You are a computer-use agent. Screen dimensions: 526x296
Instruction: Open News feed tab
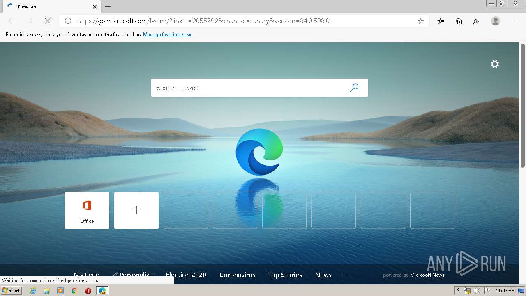click(x=323, y=275)
